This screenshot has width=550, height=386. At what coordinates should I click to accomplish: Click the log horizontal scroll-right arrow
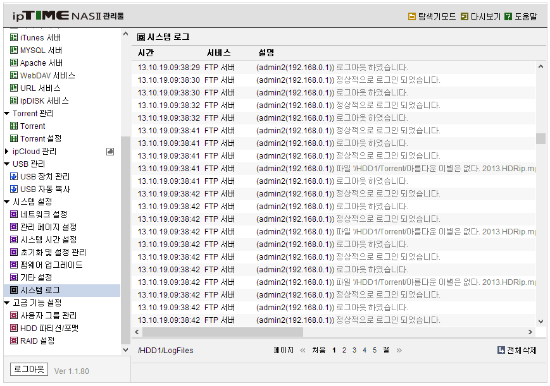530,332
